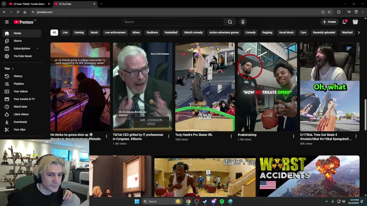Open Liked videos in sidebar
Screen dimensions: 367x206
click(22, 114)
